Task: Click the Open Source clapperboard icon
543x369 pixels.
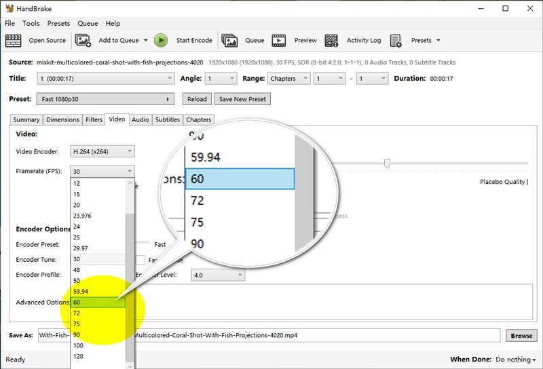Action: (13, 41)
